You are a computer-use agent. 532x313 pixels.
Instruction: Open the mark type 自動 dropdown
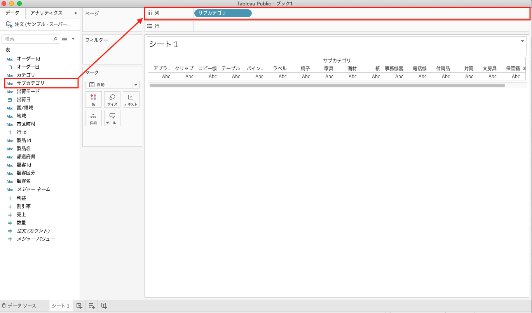pyautogui.click(x=112, y=85)
